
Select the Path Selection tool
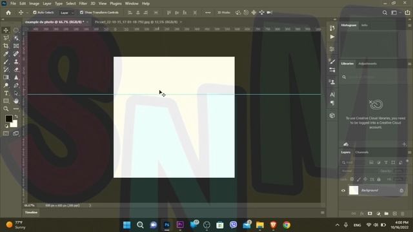pyautogui.click(x=16, y=93)
